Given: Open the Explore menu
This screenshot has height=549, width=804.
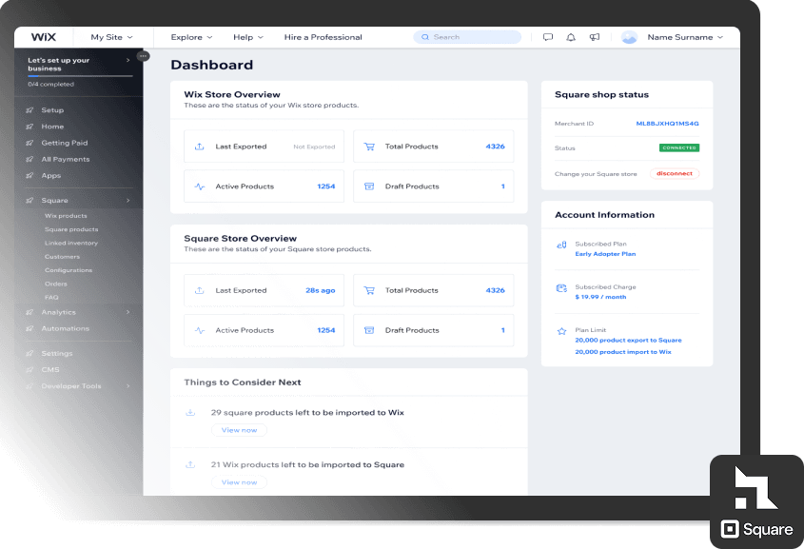Looking at the screenshot, I should pos(190,36).
